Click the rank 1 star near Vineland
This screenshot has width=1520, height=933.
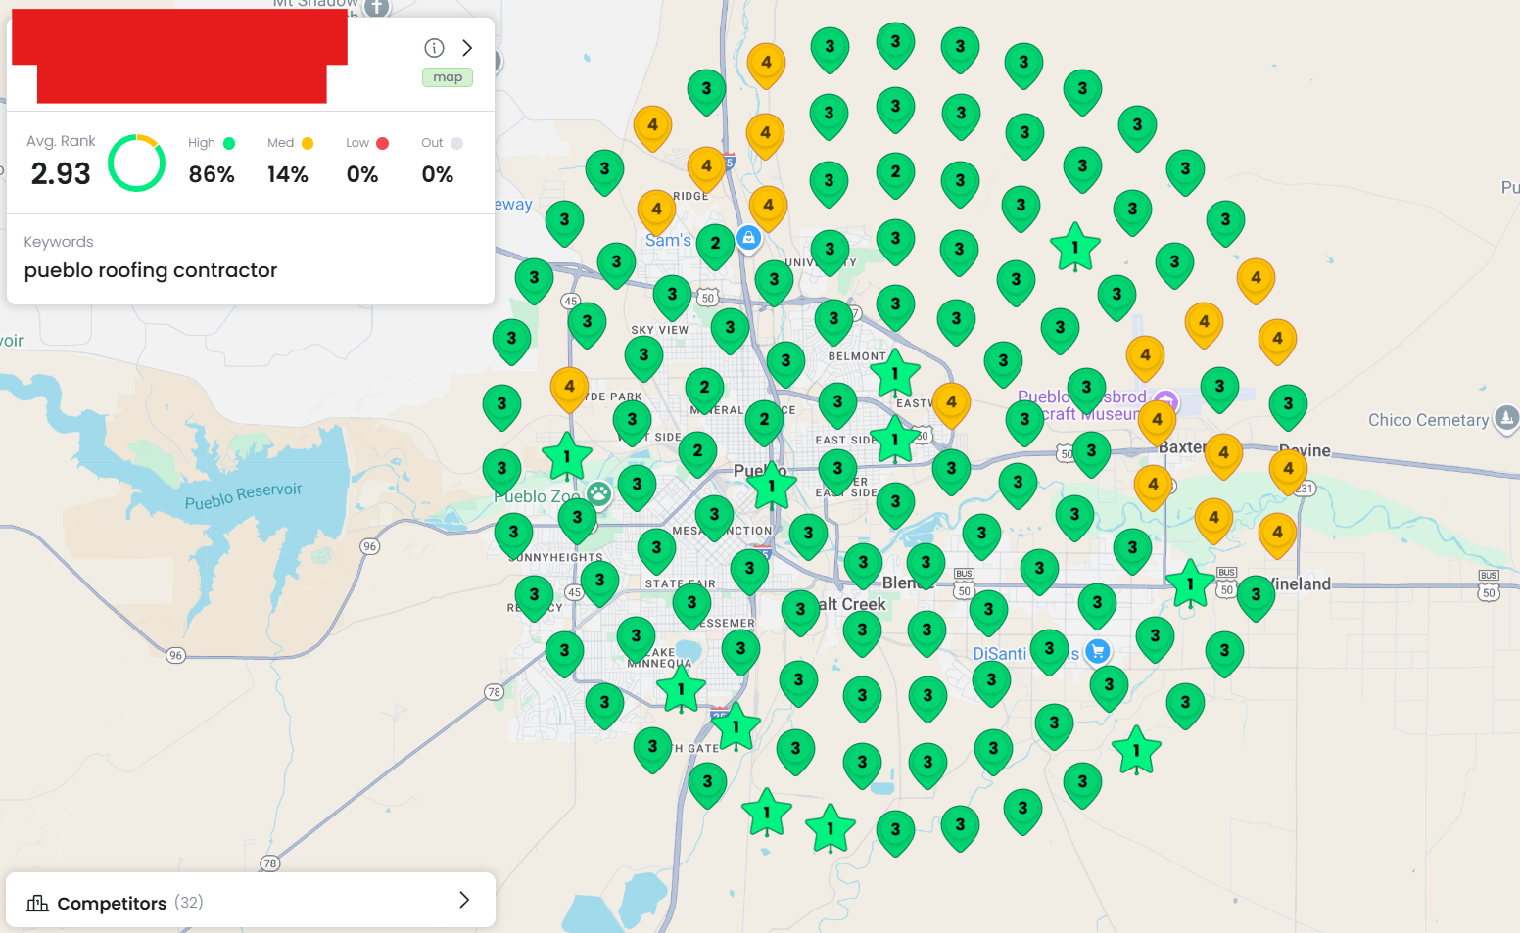click(x=1190, y=583)
